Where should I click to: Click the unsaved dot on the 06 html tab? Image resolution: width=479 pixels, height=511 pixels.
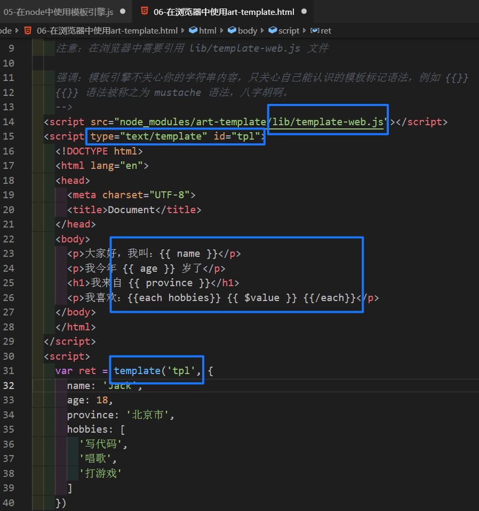click(304, 11)
